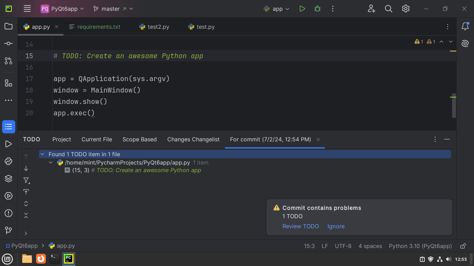Open Code With Me icon
The height and width of the screenshot is (266, 474).
tap(371, 9)
